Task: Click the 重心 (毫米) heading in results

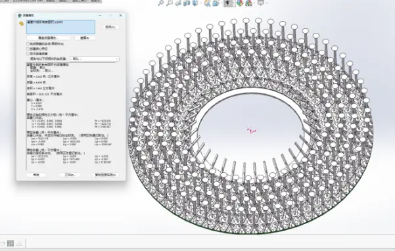Action: click(35, 100)
